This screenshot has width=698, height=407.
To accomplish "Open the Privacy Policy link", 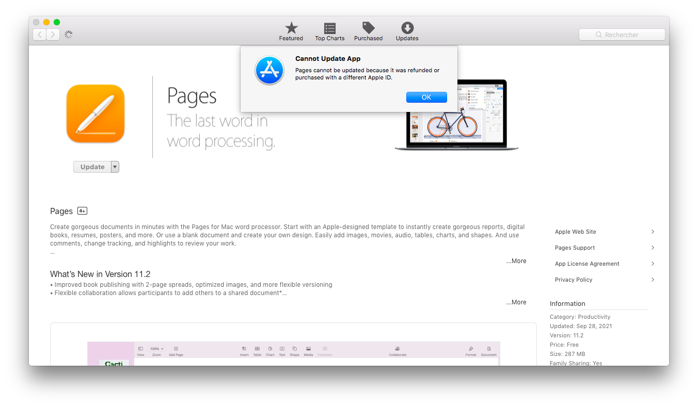I will [x=574, y=280].
